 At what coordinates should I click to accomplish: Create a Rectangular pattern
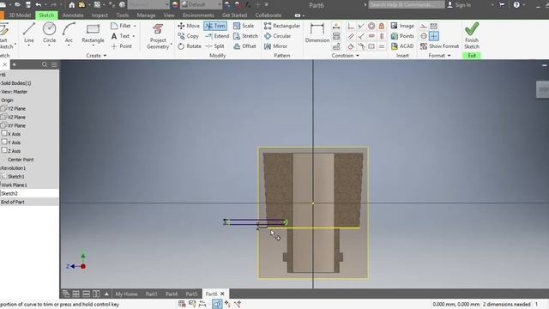click(x=282, y=26)
